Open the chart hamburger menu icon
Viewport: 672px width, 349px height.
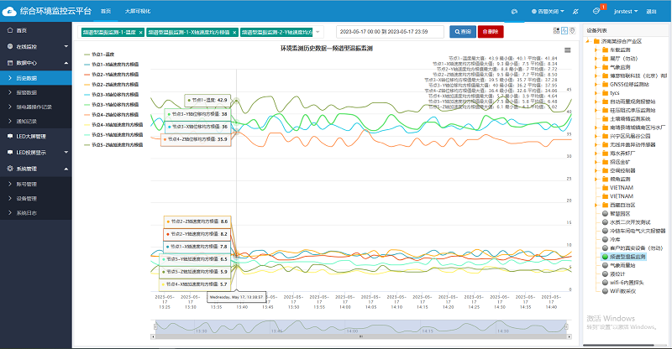567,50
